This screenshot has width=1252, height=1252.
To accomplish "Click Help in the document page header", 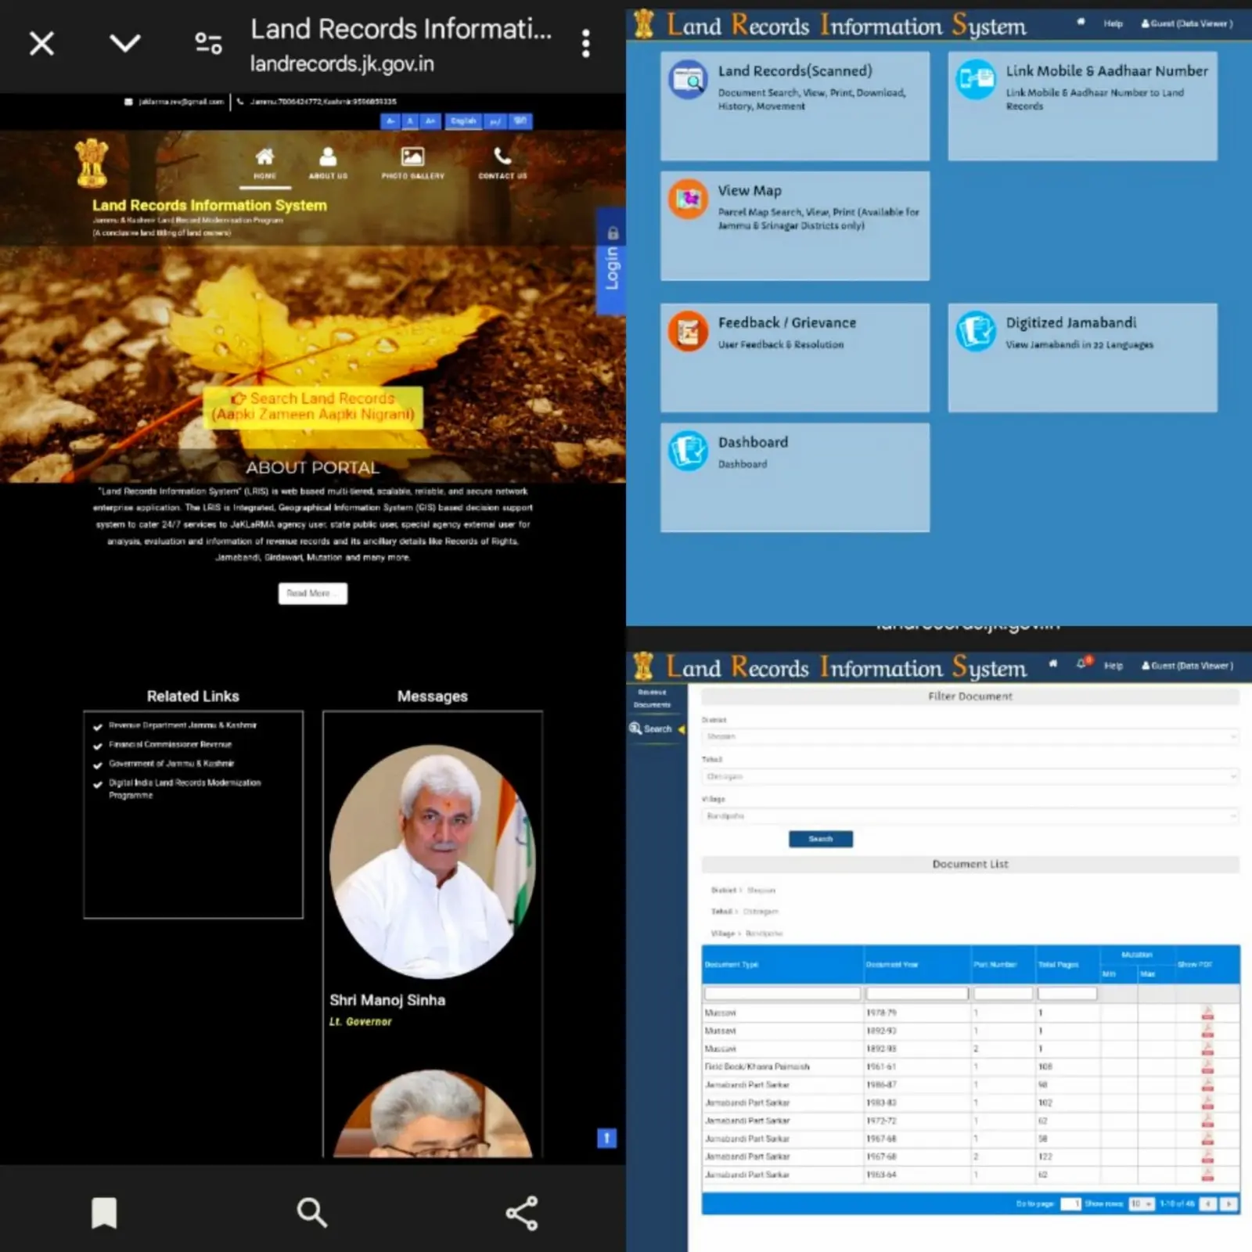I will tap(1113, 666).
